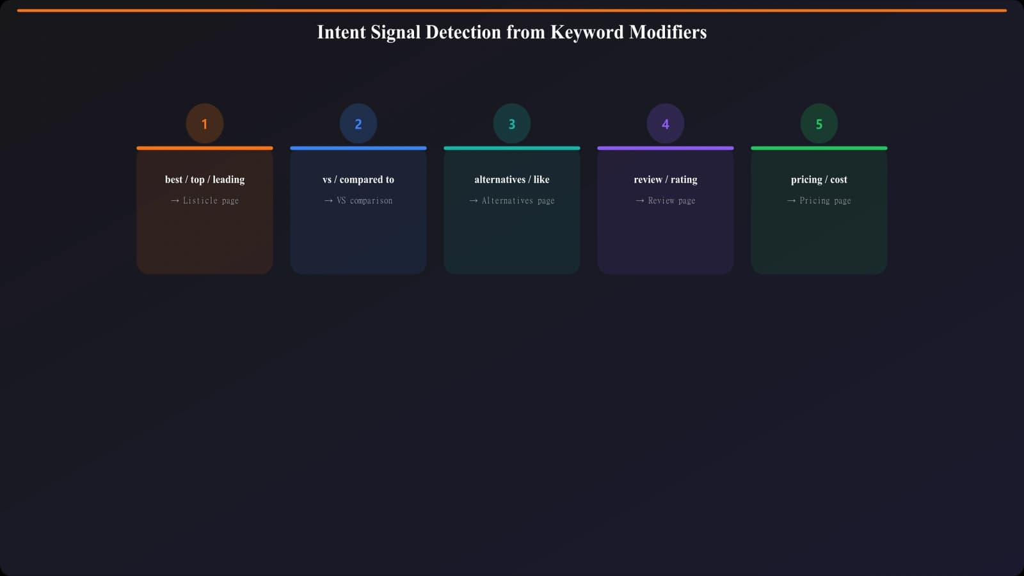Click the green circle numbered 5
1024x576 pixels.
[x=819, y=123]
